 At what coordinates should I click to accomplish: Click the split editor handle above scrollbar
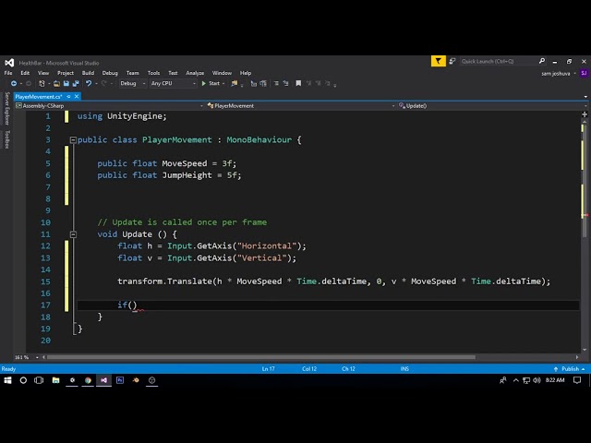pos(585,114)
